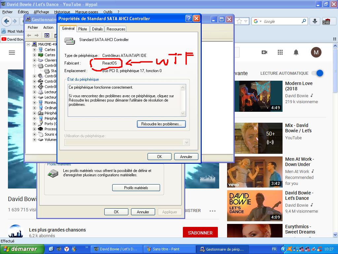This screenshot has width=338, height=254.
Task: Expand the Ports tree node
Action: tap(34, 124)
